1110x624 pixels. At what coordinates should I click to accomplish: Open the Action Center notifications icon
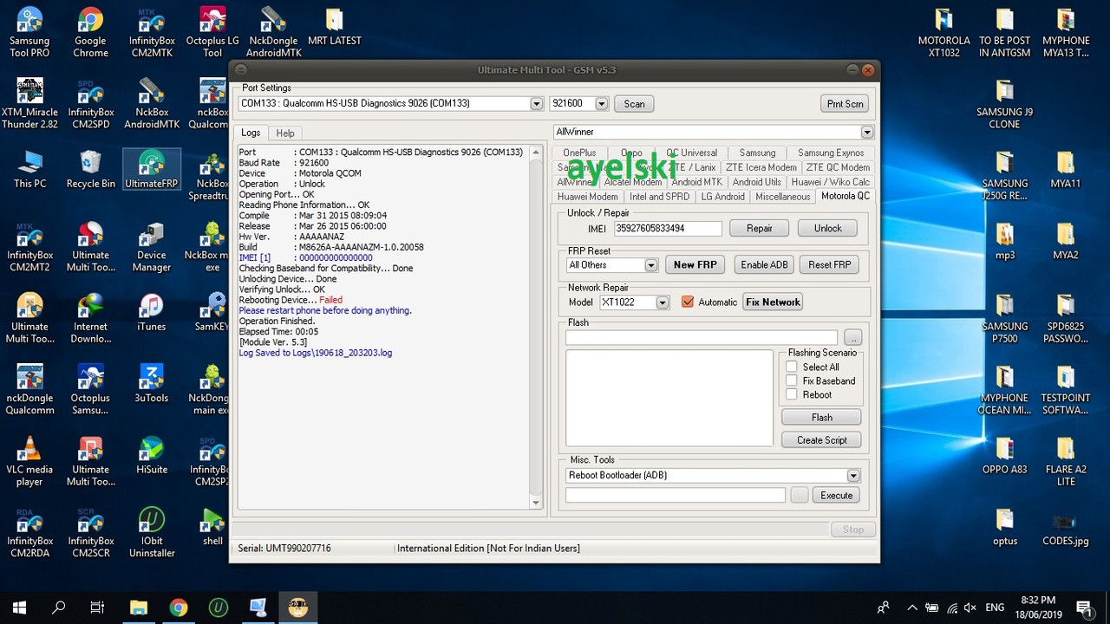[x=1083, y=608]
